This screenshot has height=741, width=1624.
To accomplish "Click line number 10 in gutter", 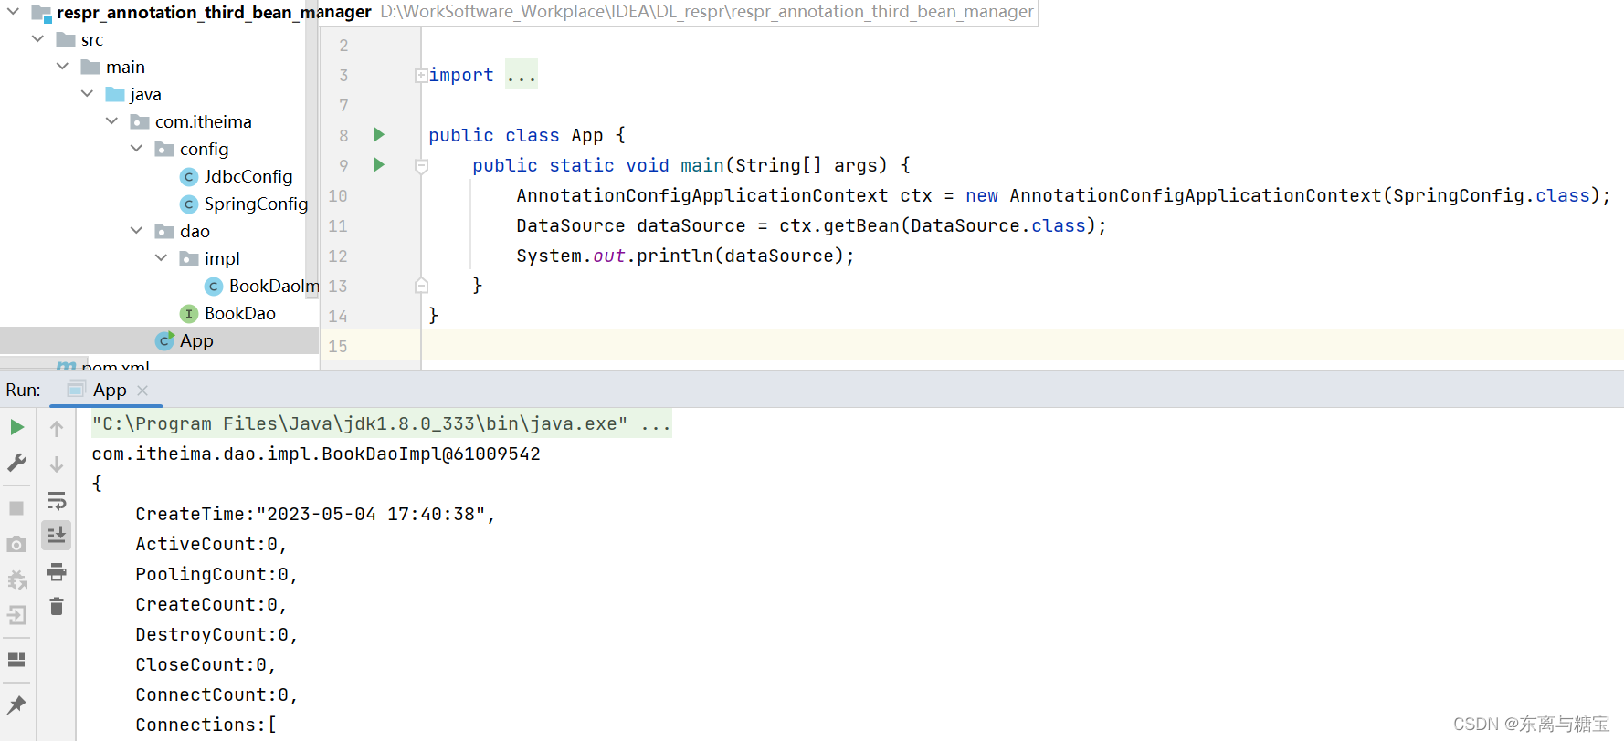I will [x=338, y=195].
